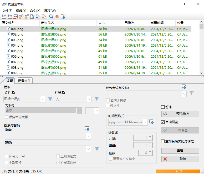Click the orange eye preview toolbar icon
This screenshot has width=204, height=174.
(x=57, y=17)
